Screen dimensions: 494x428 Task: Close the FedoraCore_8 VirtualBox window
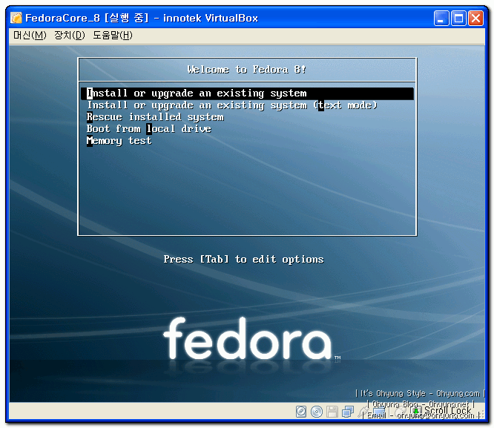point(475,18)
